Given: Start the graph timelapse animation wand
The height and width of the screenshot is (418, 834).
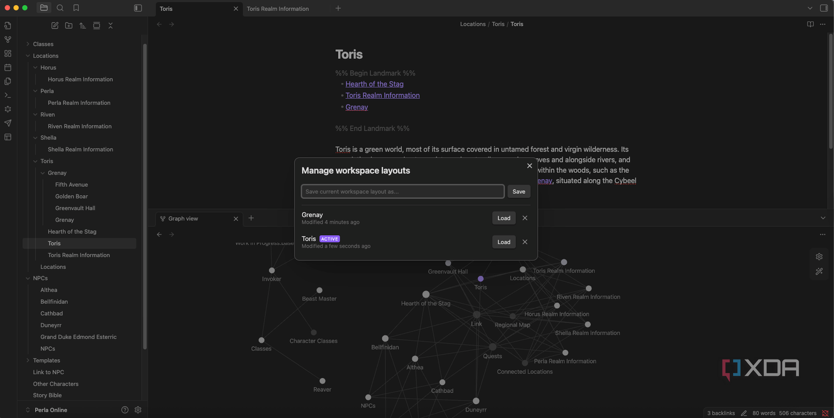Looking at the screenshot, I should (x=819, y=271).
